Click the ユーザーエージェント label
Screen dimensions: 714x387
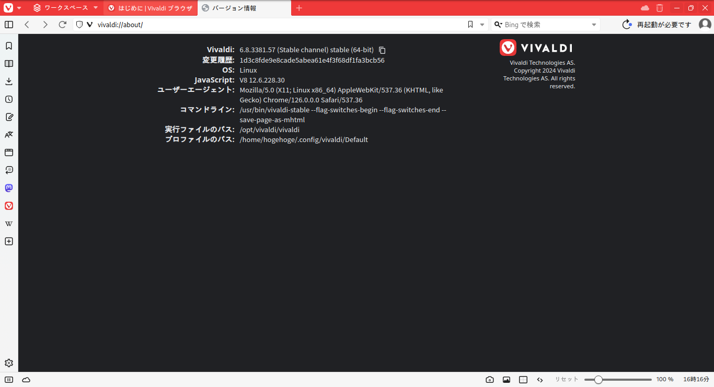[196, 90]
